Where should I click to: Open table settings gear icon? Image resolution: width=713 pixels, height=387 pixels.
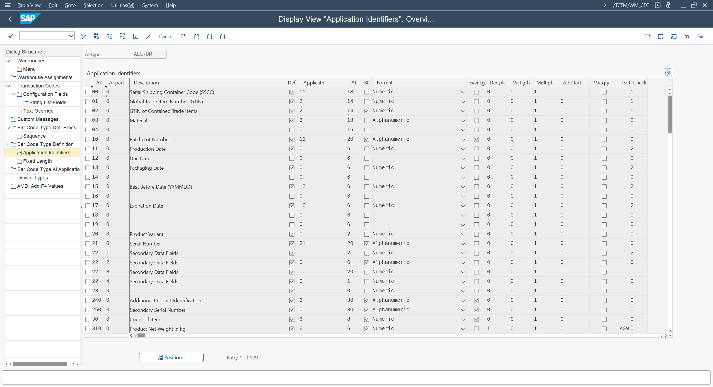(668, 73)
